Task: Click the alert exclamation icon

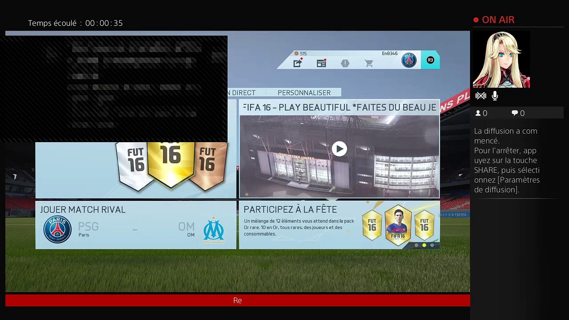Action: click(345, 64)
